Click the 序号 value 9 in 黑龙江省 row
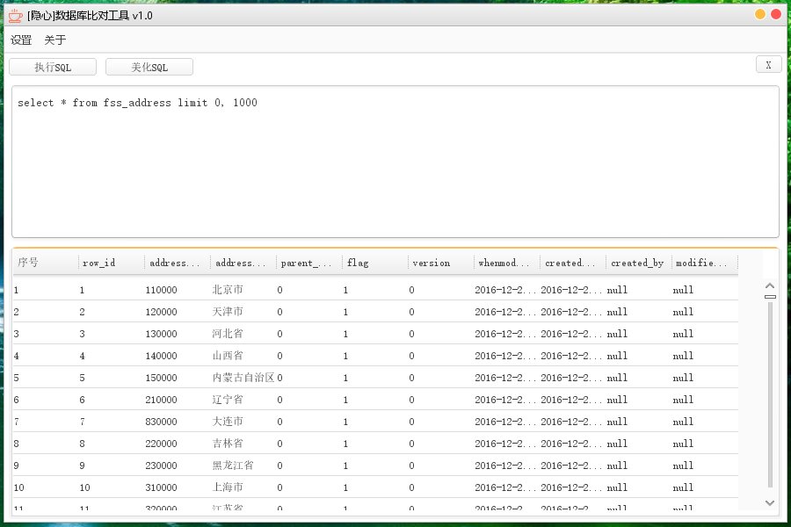The width and height of the screenshot is (791, 527). (x=16, y=466)
